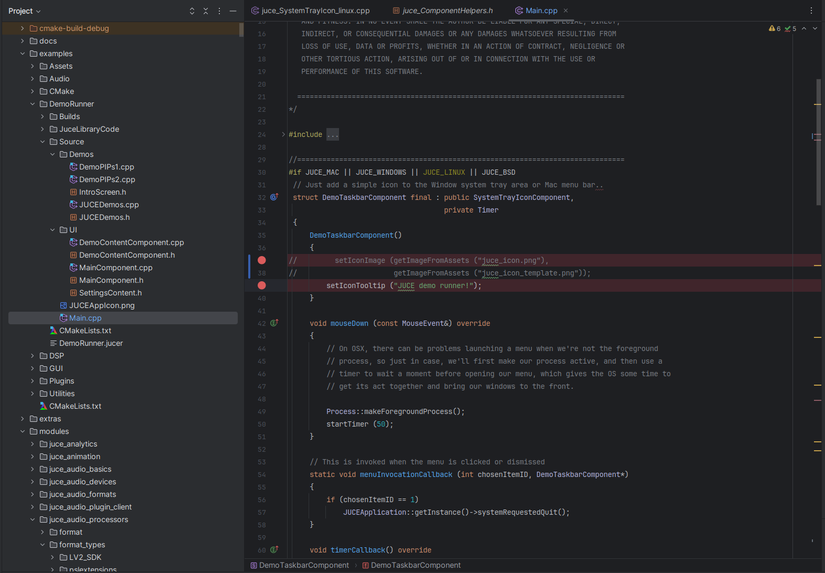Hide the Project tool window

click(233, 11)
